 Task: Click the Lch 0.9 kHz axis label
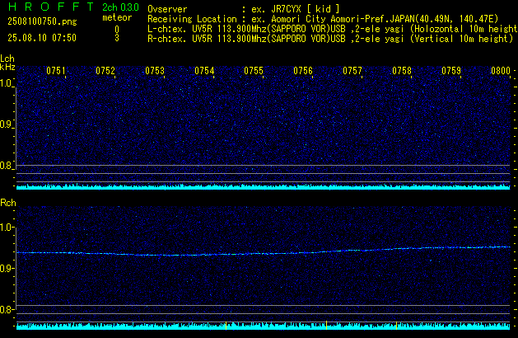tap(7, 124)
